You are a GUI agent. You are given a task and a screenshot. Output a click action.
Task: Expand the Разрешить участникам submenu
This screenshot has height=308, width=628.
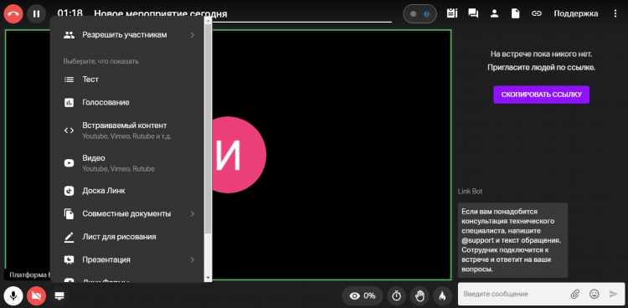coord(193,35)
